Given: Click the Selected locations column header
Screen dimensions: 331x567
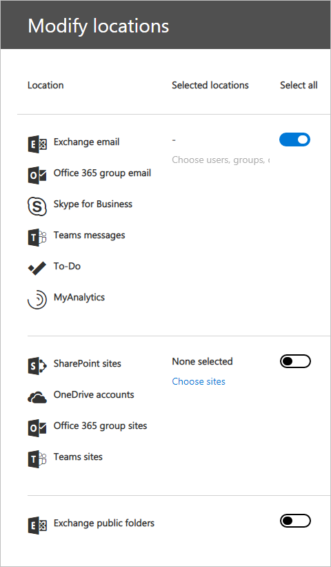Looking at the screenshot, I should click(210, 86).
